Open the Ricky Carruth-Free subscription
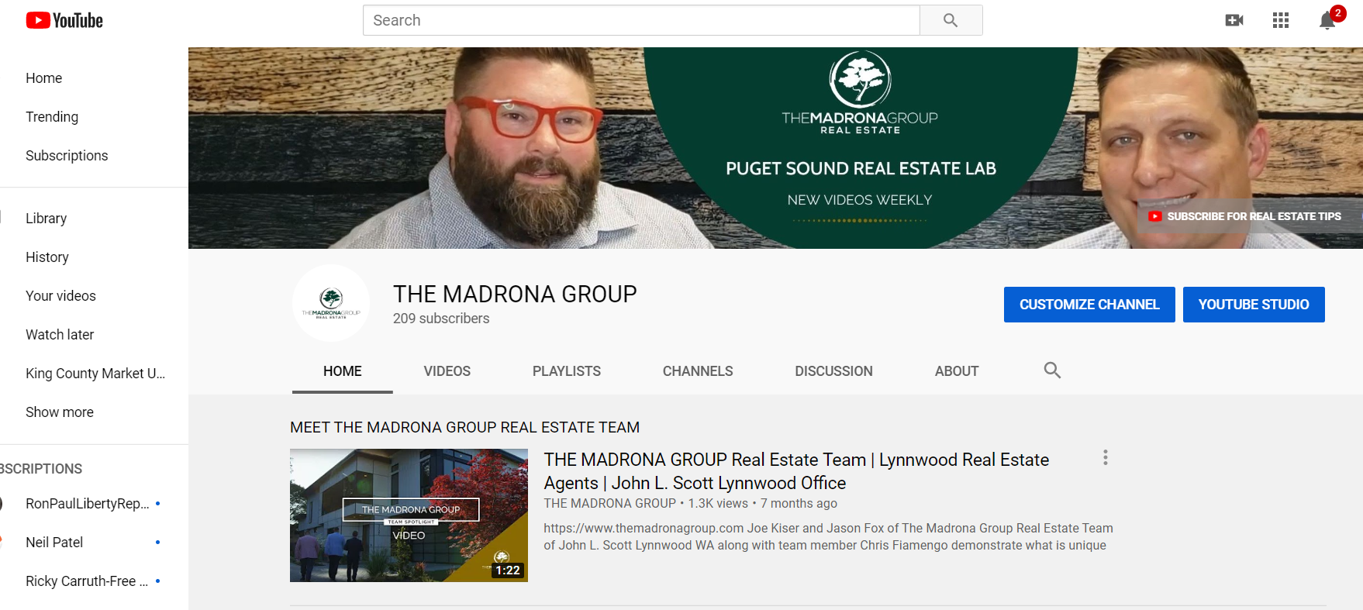The width and height of the screenshot is (1363, 610). point(87,581)
